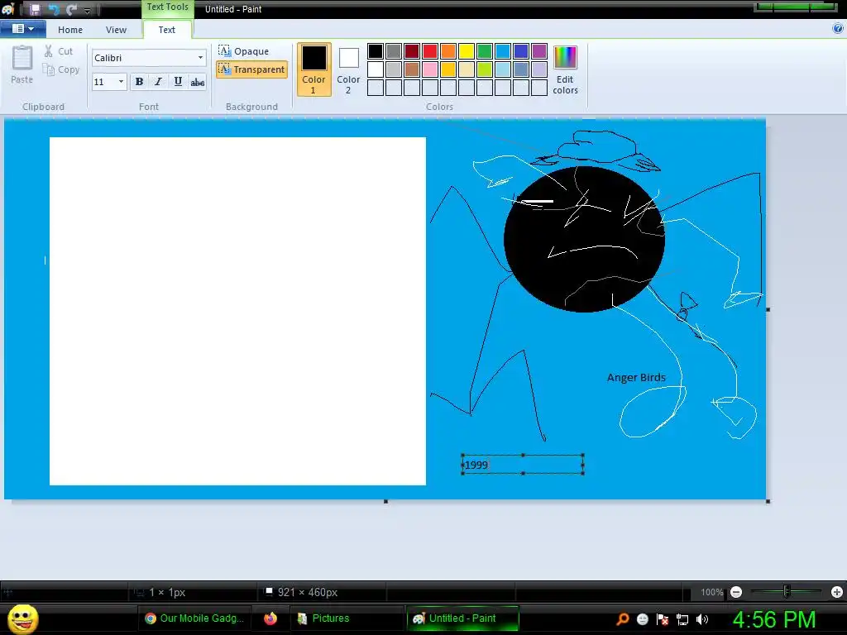Viewport: 847px width, 635px height.
Task: Pick the pink (rose) color swatch
Action: [430, 69]
